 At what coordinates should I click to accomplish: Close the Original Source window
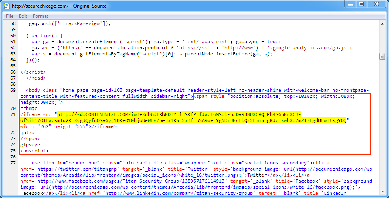pos(376,4)
